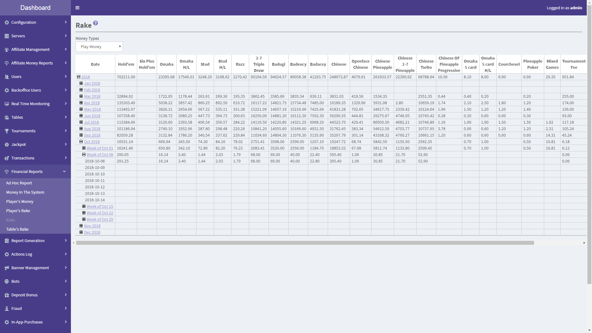The image size is (592, 333).
Task: Click the Users icon in sidebar
Action: click(x=7, y=77)
